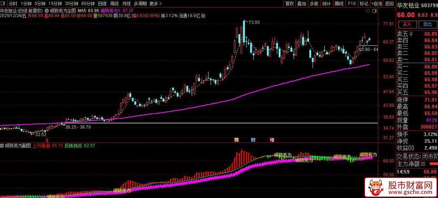Image resolution: width=438 pixels, height=198 pixels.
Task: Open the 多周期 multi-period view
Action: (x=140, y=4)
